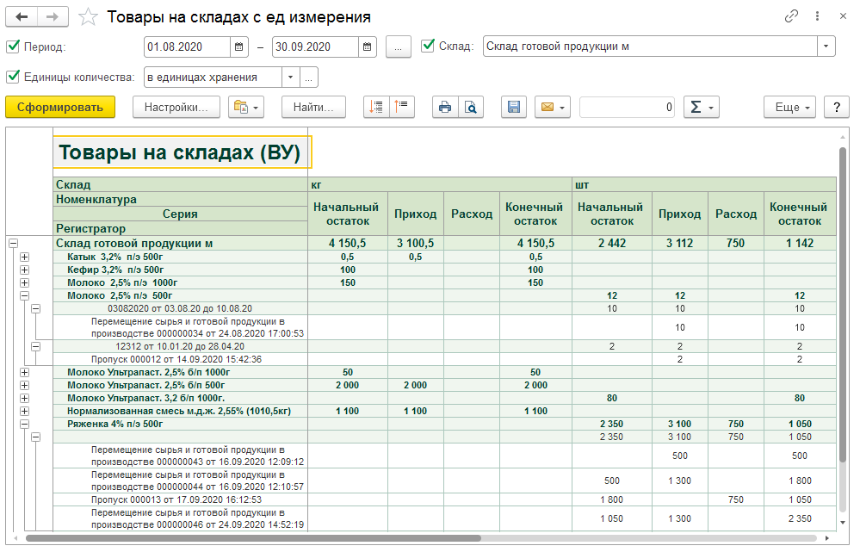Add report to favorites with star icon
This screenshot has width=860, height=552.
[88, 17]
